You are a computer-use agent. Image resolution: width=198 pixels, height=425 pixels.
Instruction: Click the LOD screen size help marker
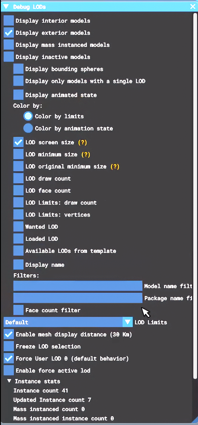coord(82,143)
